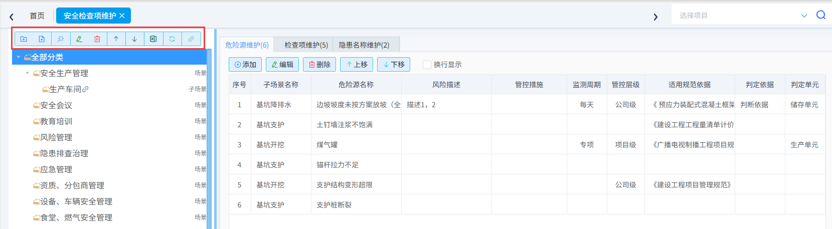Toggle the 换行显示 checkbox
The width and height of the screenshot is (832, 229).
point(427,65)
